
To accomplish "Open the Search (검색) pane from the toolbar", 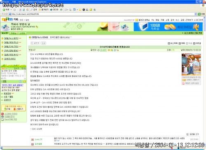I will 34,10.
